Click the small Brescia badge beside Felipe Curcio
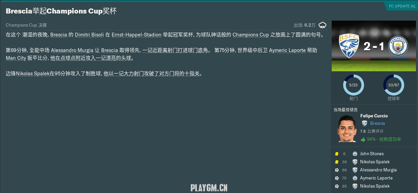Image resolution: width=418 pixels, height=193 pixels. point(364,123)
